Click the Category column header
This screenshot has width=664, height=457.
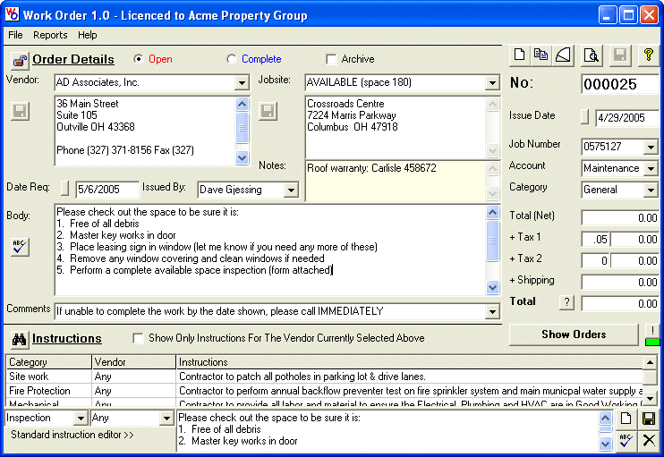(48, 362)
